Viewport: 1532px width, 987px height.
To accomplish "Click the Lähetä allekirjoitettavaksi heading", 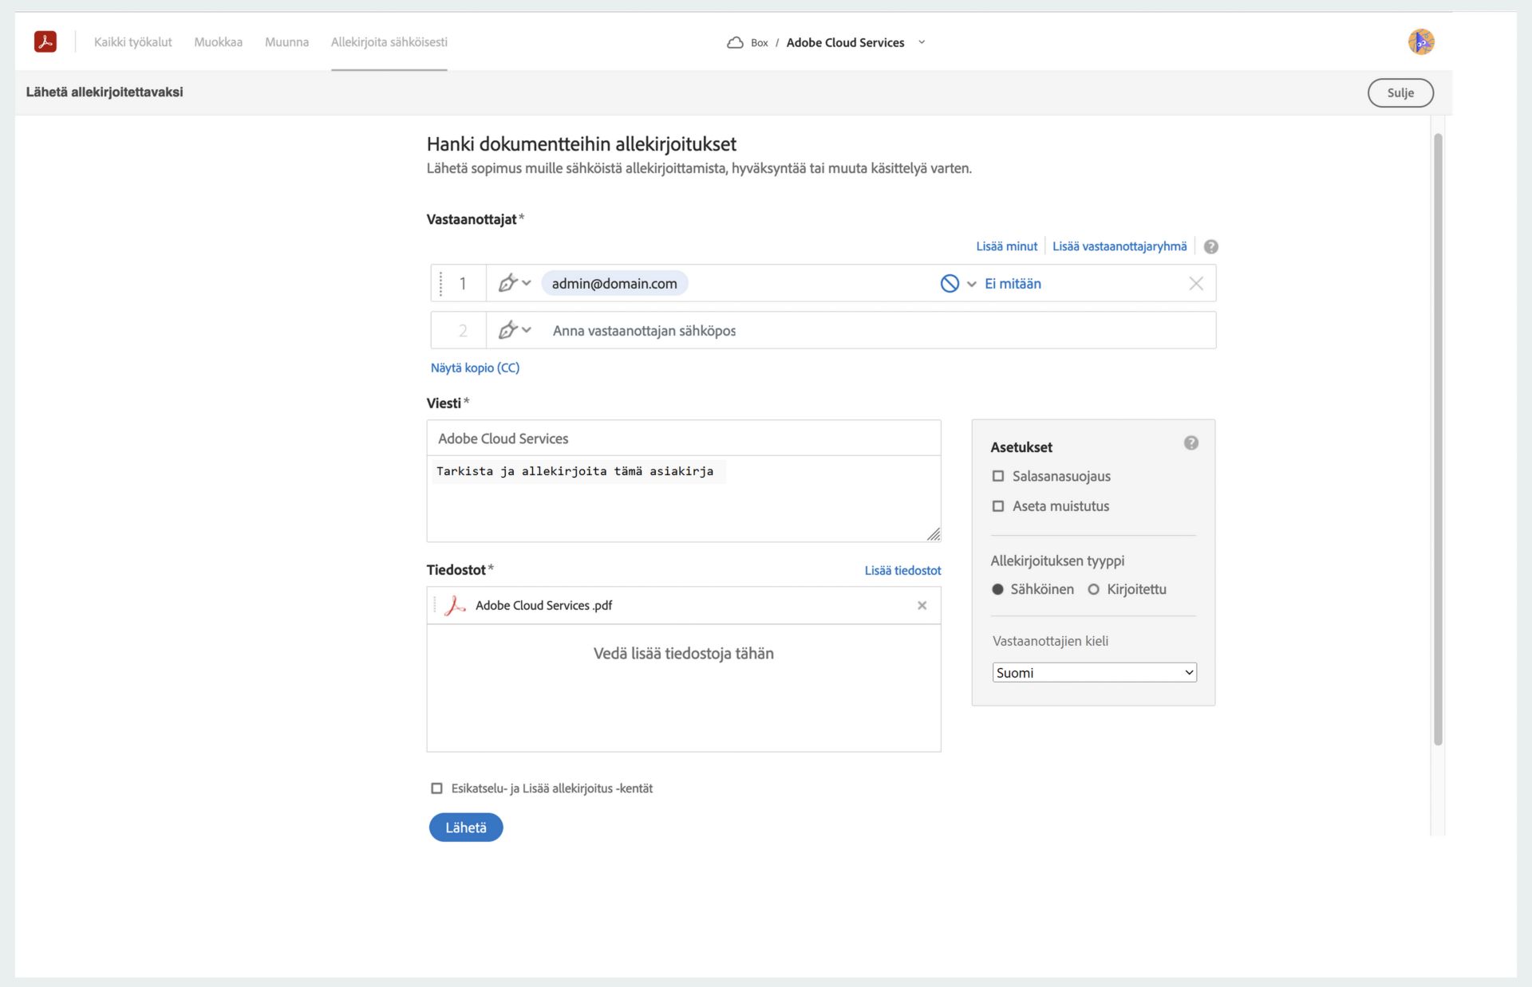I will click(x=105, y=92).
